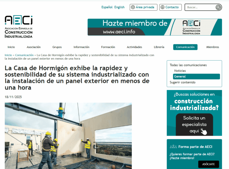Click the ¿Quieres formar parte de AECI? text

tap(192, 154)
